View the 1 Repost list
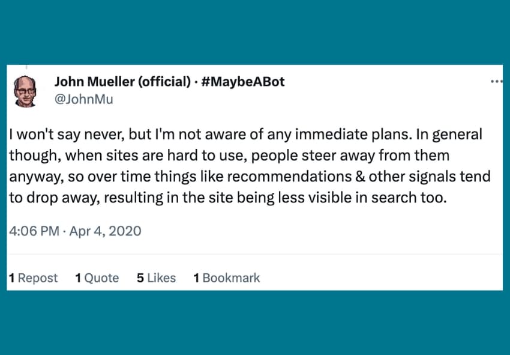510x355 pixels. pos(33,278)
